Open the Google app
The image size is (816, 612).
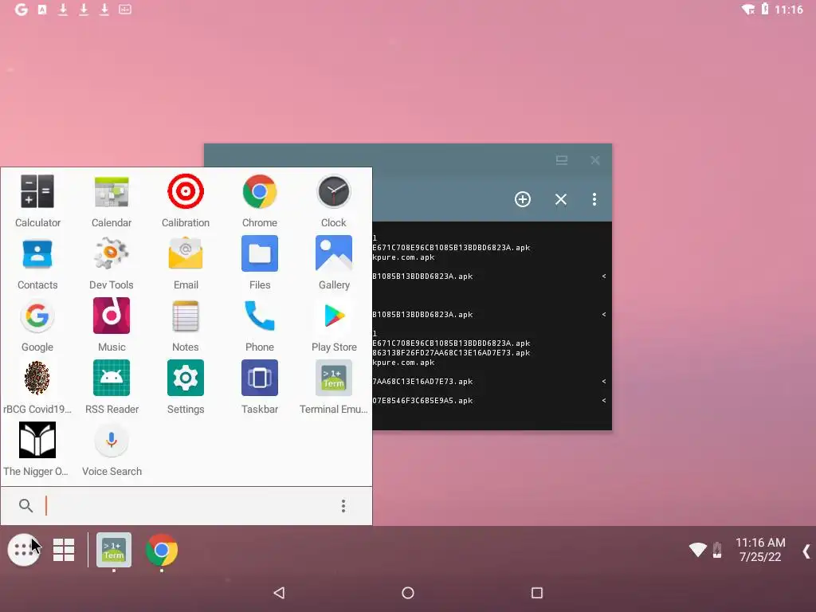tap(37, 325)
